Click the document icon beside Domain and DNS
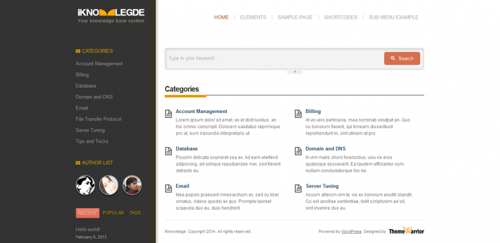Viewport: 500px width, 243px height. click(298, 151)
